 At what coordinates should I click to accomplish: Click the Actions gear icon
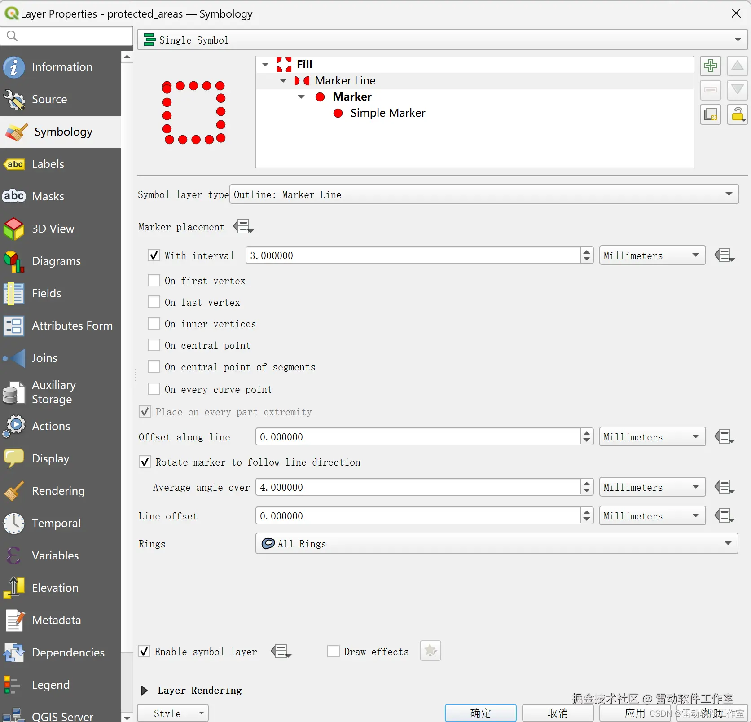tap(14, 426)
